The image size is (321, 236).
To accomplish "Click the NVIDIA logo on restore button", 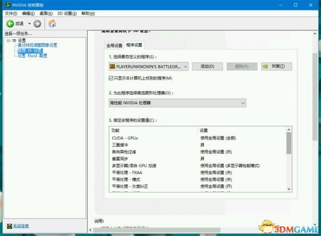I will point(265,67).
